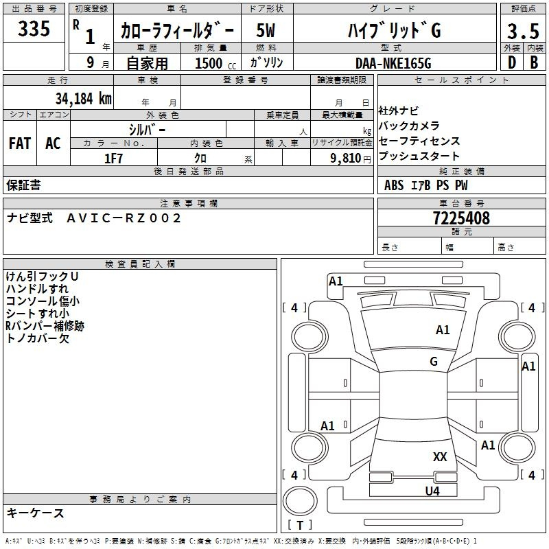Select sales point セーフティセンス
Screen dimensions: 549x549
(x=419, y=141)
